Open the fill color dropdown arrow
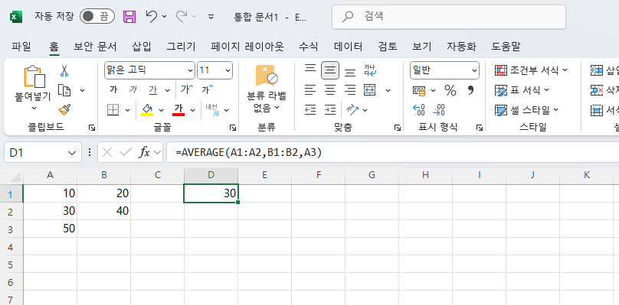Viewport: 619px width, 305px height. pyautogui.click(x=161, y=110)
